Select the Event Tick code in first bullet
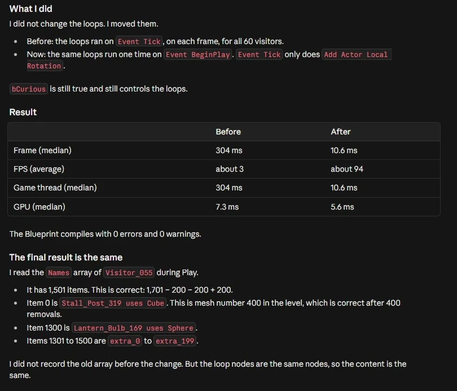This screenshot has width=457, height=391. point(139,41)
